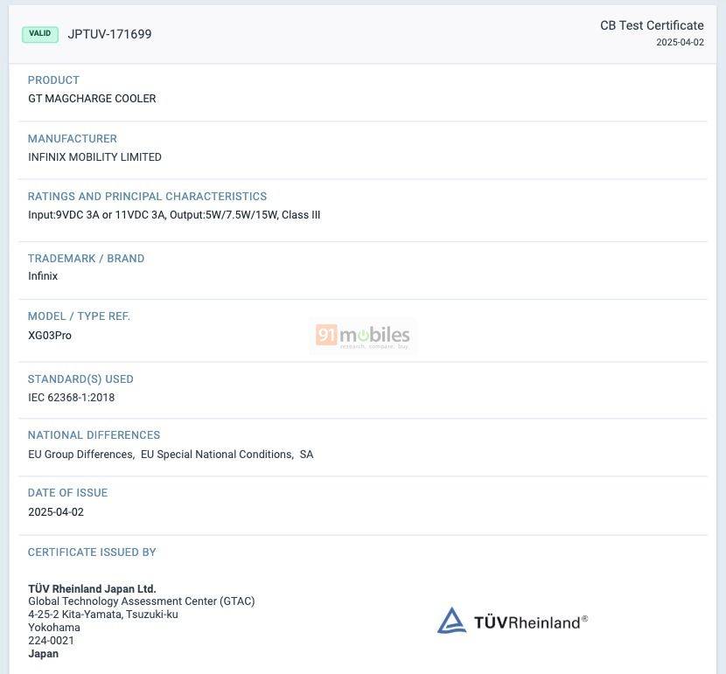
Task: Click the country name Japan
Action: pyautogui.click(x=44, y=654)
